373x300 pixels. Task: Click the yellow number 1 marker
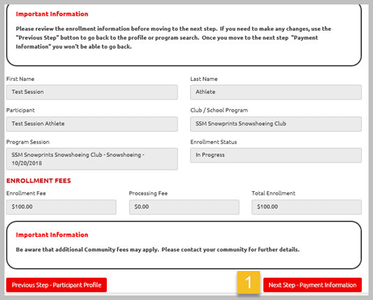point(249,283)
